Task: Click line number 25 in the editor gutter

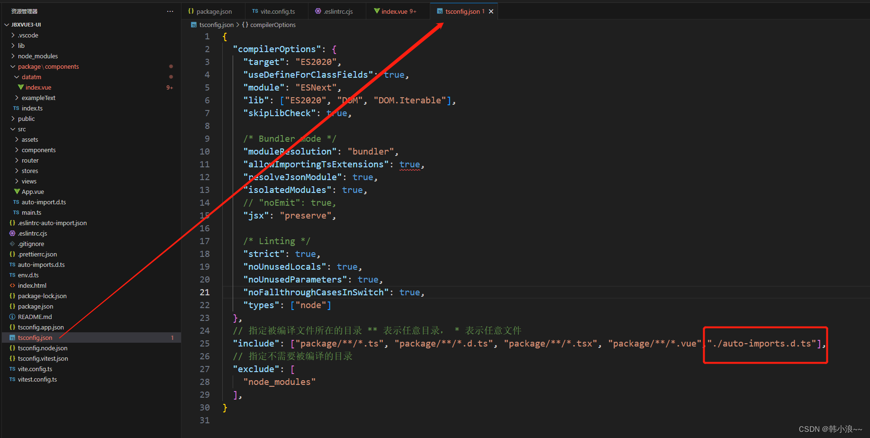Action: click(x=204, y=343)
